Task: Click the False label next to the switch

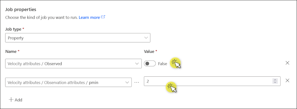Action: (162, 64)
